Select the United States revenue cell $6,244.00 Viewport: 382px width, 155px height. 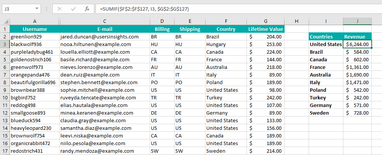[358, 44]
